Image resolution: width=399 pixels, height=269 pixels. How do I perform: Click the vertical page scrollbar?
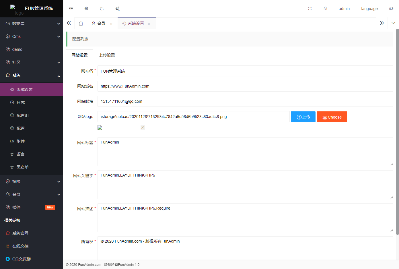point(397,132)
